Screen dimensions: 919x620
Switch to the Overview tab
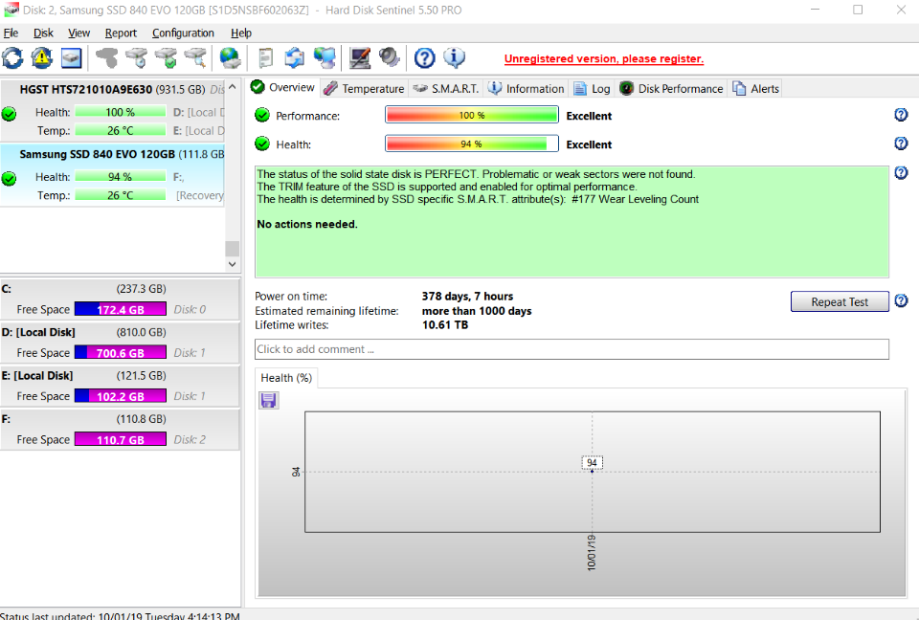(x=283, y=88)
